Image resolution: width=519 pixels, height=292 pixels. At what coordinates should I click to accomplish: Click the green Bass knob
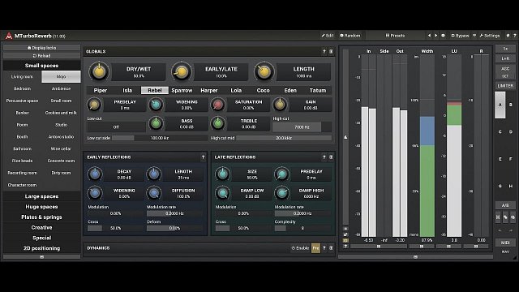(156, 123)
